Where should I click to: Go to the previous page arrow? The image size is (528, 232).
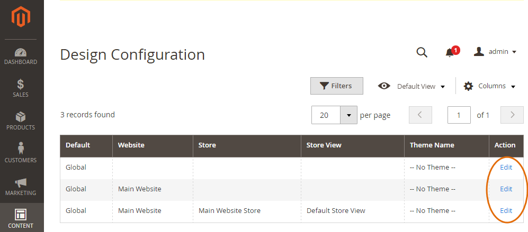pos(420,115)
